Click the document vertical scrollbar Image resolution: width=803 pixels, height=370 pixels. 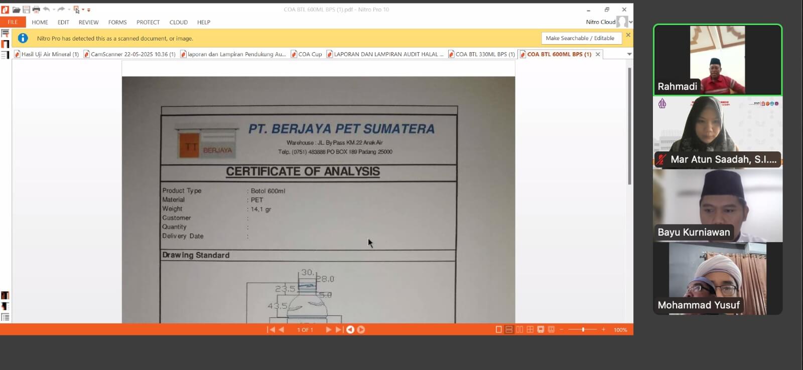(629, 126)
